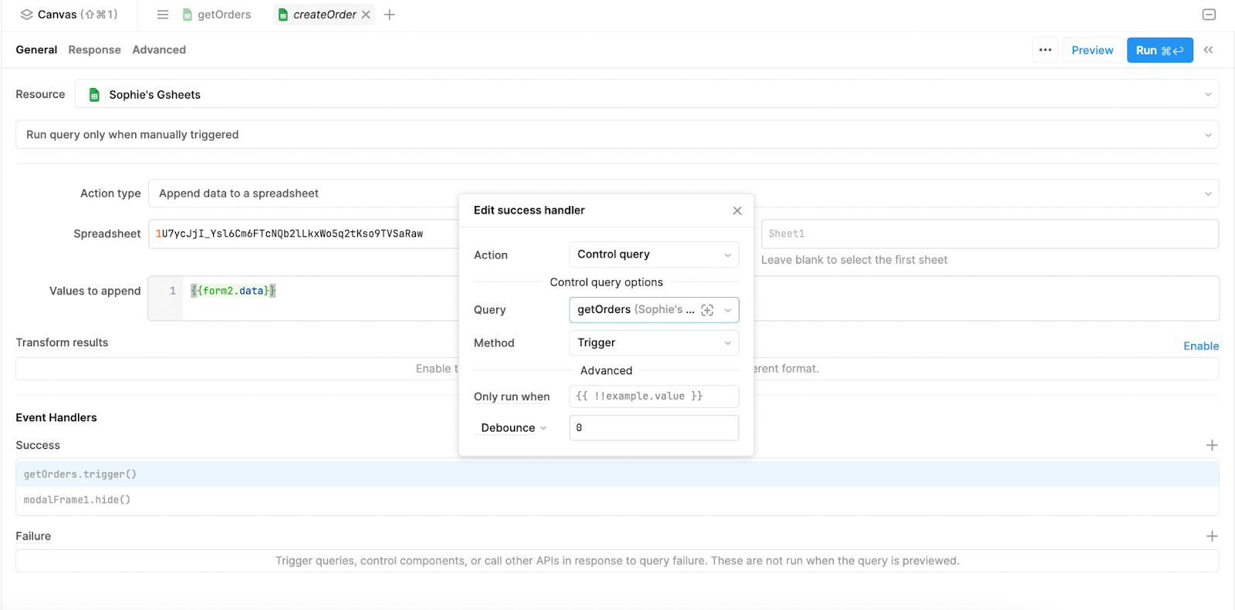This screenshot has height=610, width=1235.
Task: Click the Sophie's Gsheets resource icon
Action: (94, 95)
